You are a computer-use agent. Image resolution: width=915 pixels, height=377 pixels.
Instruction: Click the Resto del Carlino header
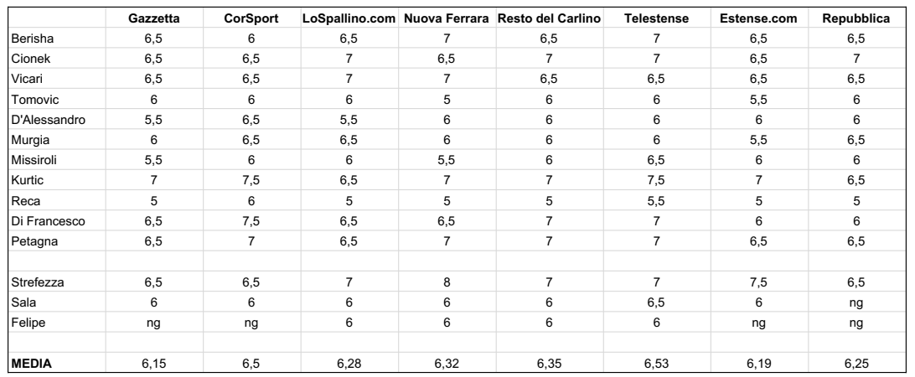(549, 18)
